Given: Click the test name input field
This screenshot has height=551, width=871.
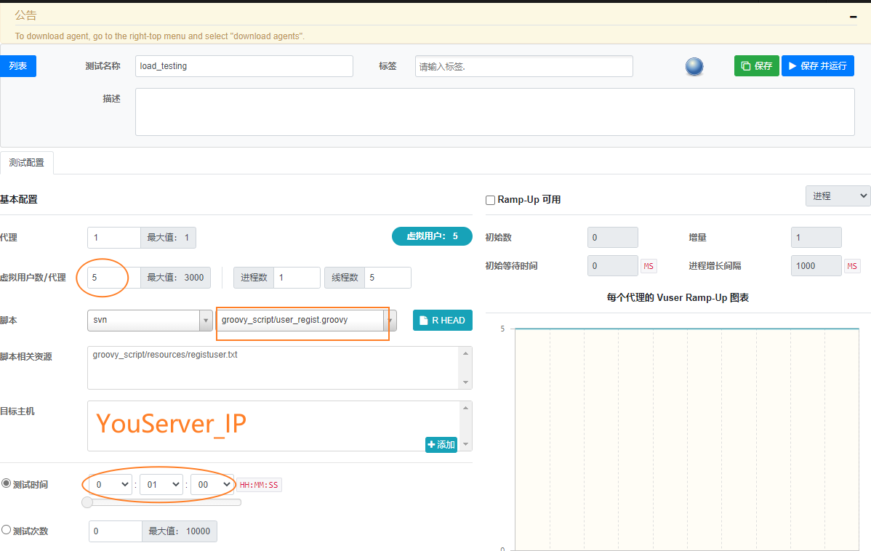Looking at the screenshot, I should tap(244, 66).
